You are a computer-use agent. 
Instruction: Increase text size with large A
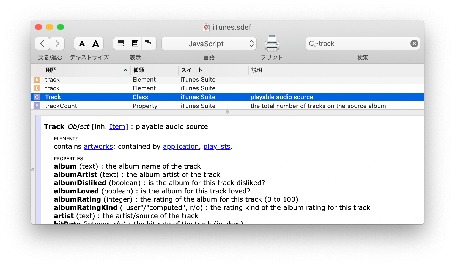point(96,44)
